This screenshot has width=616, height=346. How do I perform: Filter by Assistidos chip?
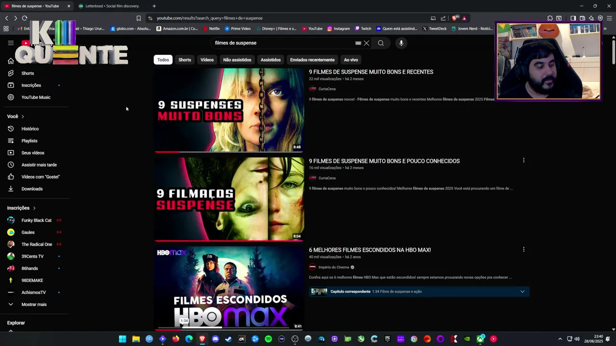[x=270, y=60]
